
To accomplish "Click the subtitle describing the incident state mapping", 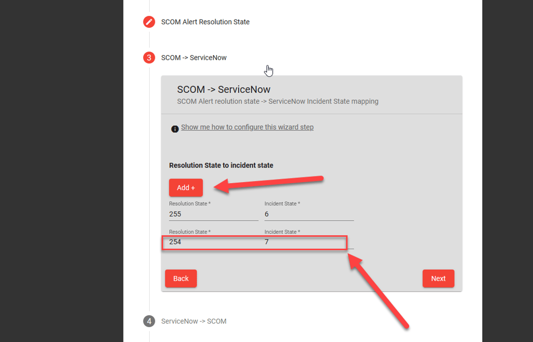I will point(278,101).
